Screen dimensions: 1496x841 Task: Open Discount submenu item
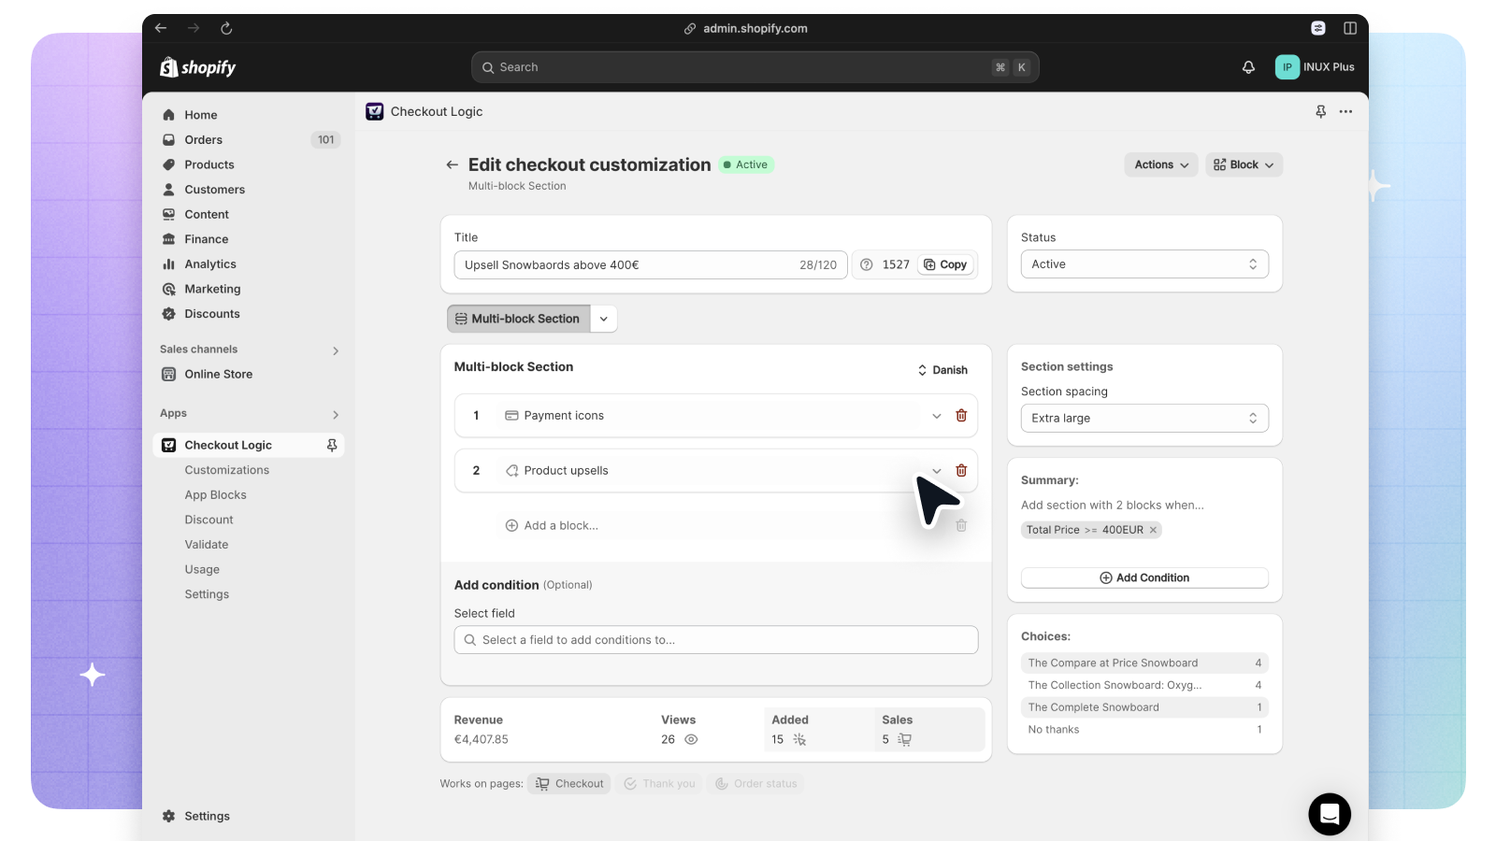pyautogui.click(x=209, y=520)
